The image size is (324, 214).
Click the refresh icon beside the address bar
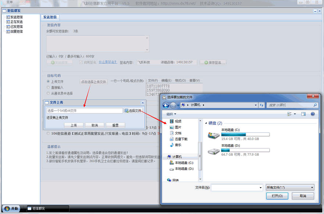point(261,105)
